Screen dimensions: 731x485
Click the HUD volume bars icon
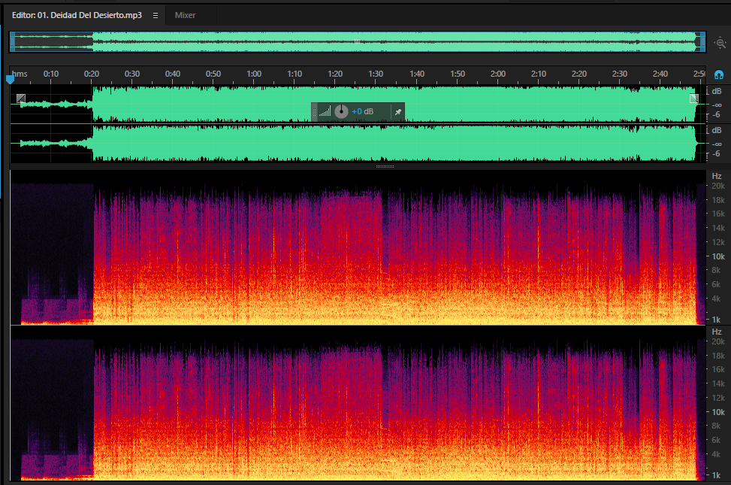point(325,111)
